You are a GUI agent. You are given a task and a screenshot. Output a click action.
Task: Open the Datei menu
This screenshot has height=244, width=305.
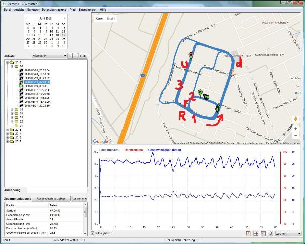(7, 10)
